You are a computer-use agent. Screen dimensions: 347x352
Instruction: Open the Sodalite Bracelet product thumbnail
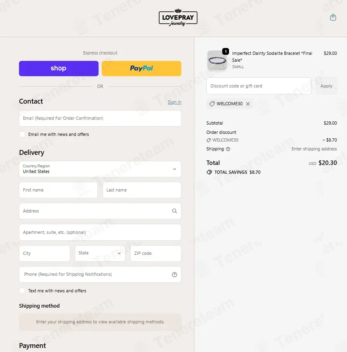217,60
